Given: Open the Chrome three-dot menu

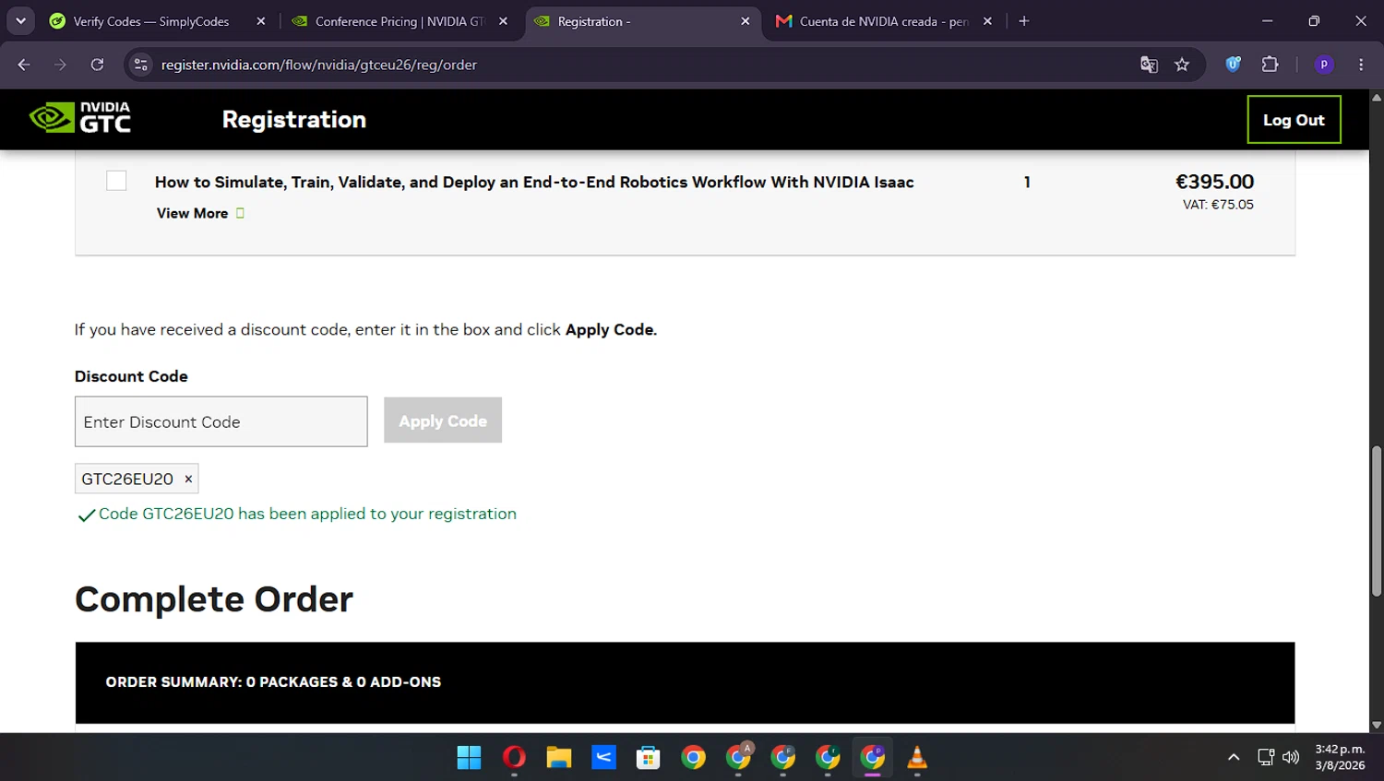Looking at the screenshot, I should tap(1361, 65).
